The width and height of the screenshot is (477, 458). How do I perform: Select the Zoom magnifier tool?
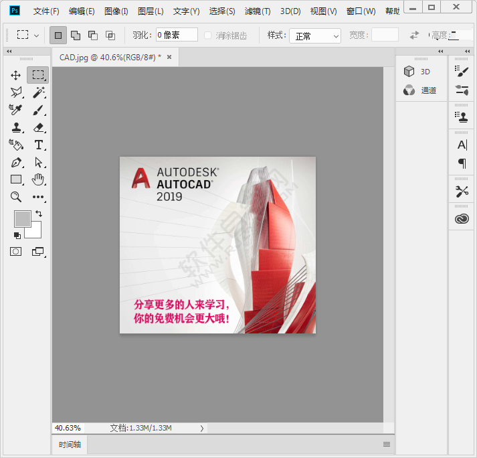16,197
